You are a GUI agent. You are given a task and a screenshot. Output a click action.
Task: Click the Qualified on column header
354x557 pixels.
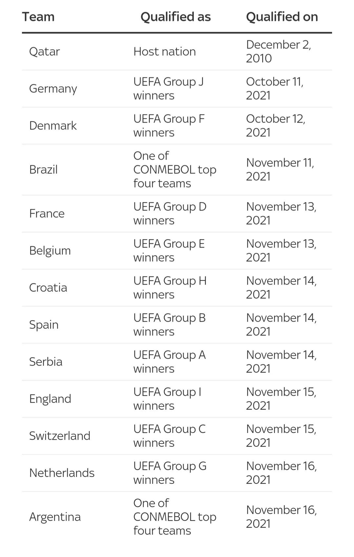(282, 17)
